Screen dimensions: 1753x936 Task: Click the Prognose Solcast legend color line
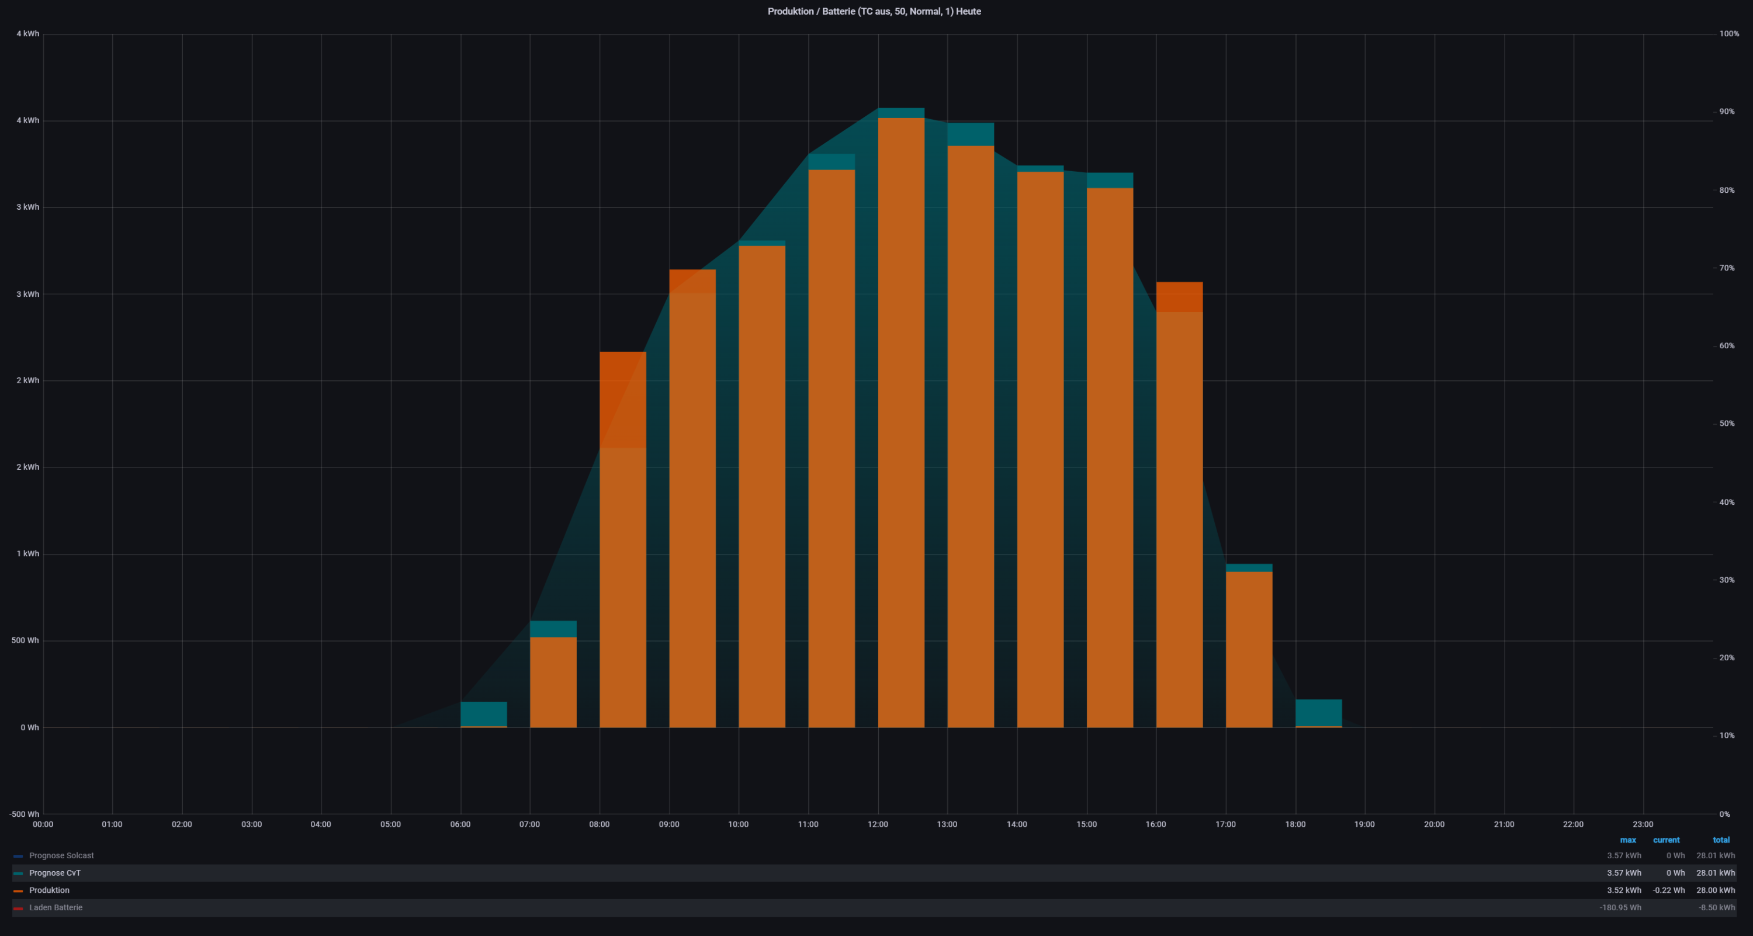coord(18,856)
